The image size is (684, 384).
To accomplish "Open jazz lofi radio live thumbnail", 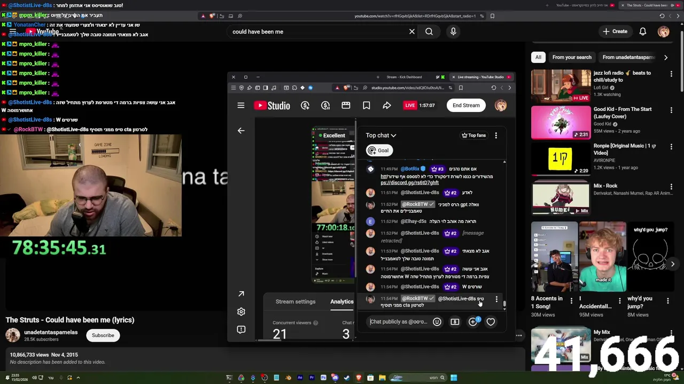I will coord(561,85).
